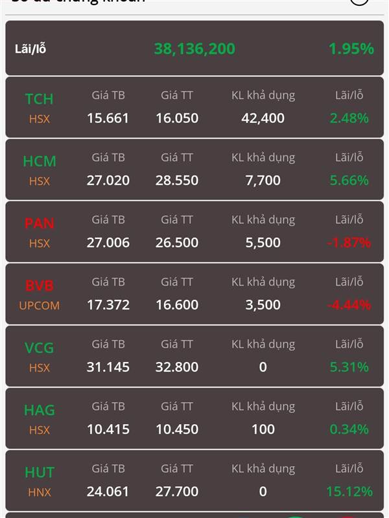The image size is (389, 518).
Task: Tap VCG average price 31.145
Action: (x=108, y=367)
